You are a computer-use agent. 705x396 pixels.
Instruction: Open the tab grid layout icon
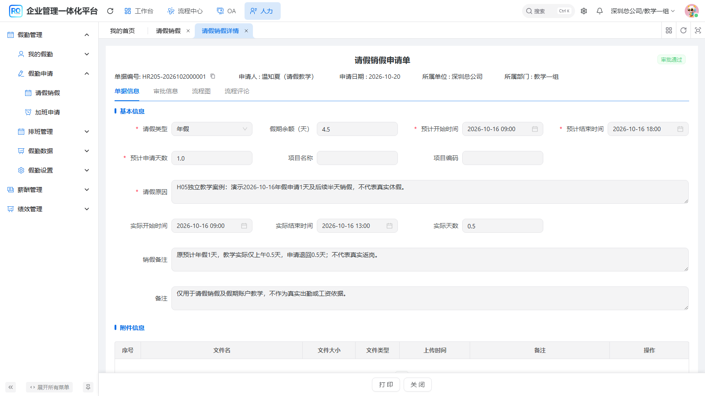click(x=669, y=30)
